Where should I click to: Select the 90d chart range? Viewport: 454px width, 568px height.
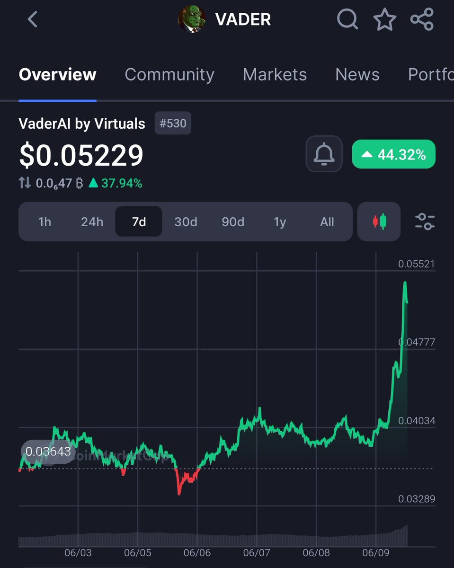click(x=233, y=222)
